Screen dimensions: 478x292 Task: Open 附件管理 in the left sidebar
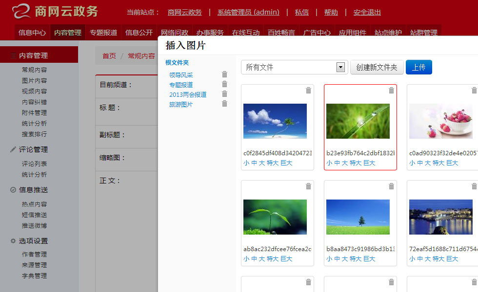35,113
